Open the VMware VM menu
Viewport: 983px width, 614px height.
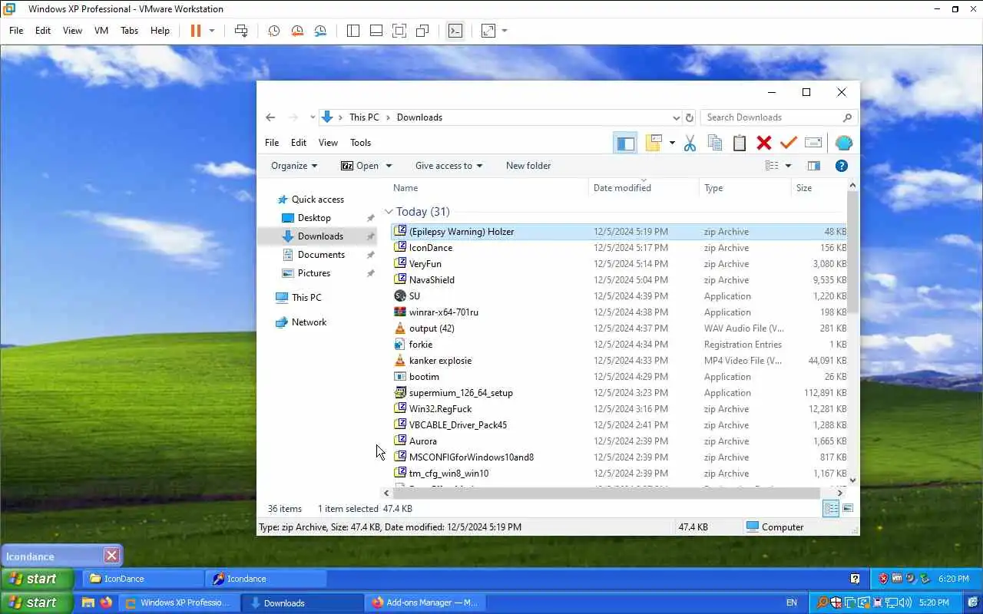(x=101, y=31)
